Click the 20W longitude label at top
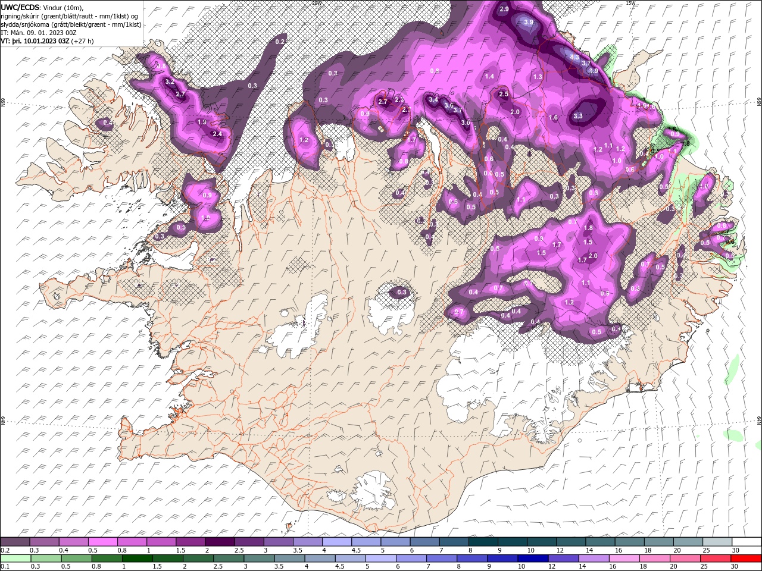762x571 pixels. (x=316, y=2)
